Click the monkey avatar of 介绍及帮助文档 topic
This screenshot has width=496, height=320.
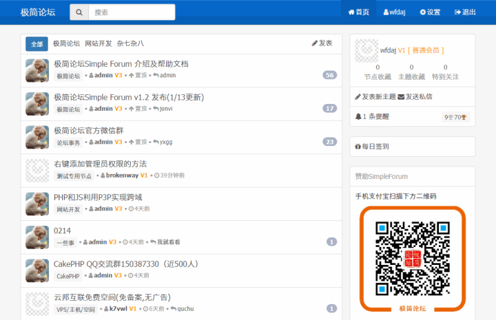pos(37,70)
